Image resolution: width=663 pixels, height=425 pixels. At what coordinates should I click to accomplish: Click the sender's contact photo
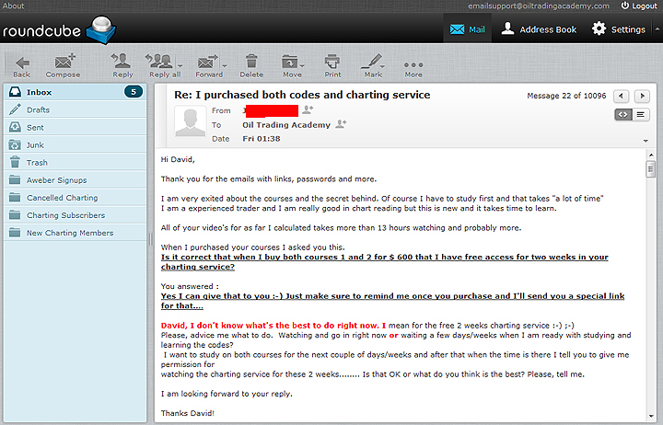[x=191, y=121]
